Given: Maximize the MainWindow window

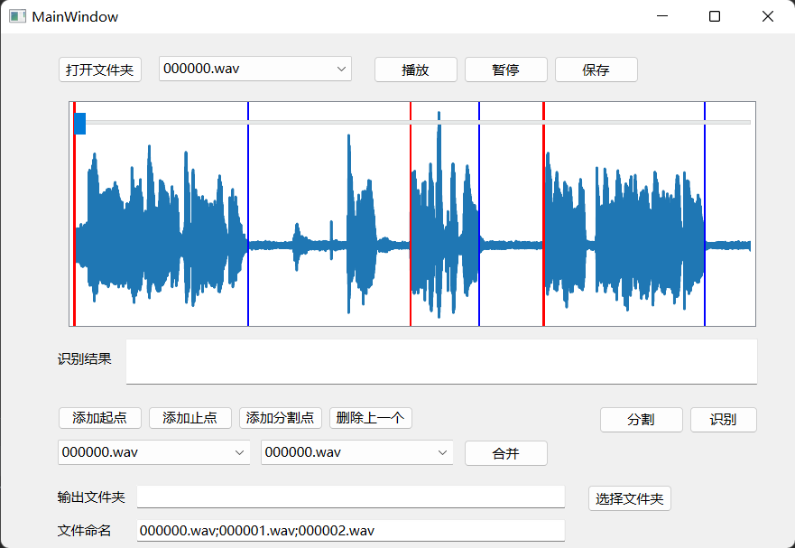Looking at the screenshot, I should (x=715, y=16).
